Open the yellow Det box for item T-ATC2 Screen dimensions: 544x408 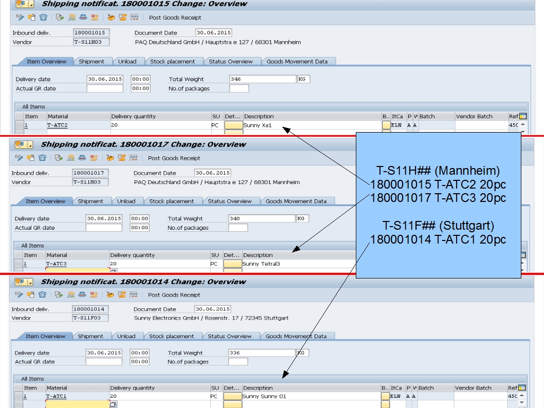pyautogui.click(x=233, y=123)
